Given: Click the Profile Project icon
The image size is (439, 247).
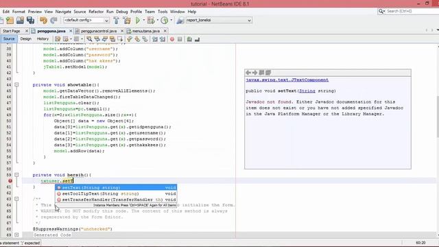Looking at the screenshot, I should pyautogui.click(x=165, y=20).
